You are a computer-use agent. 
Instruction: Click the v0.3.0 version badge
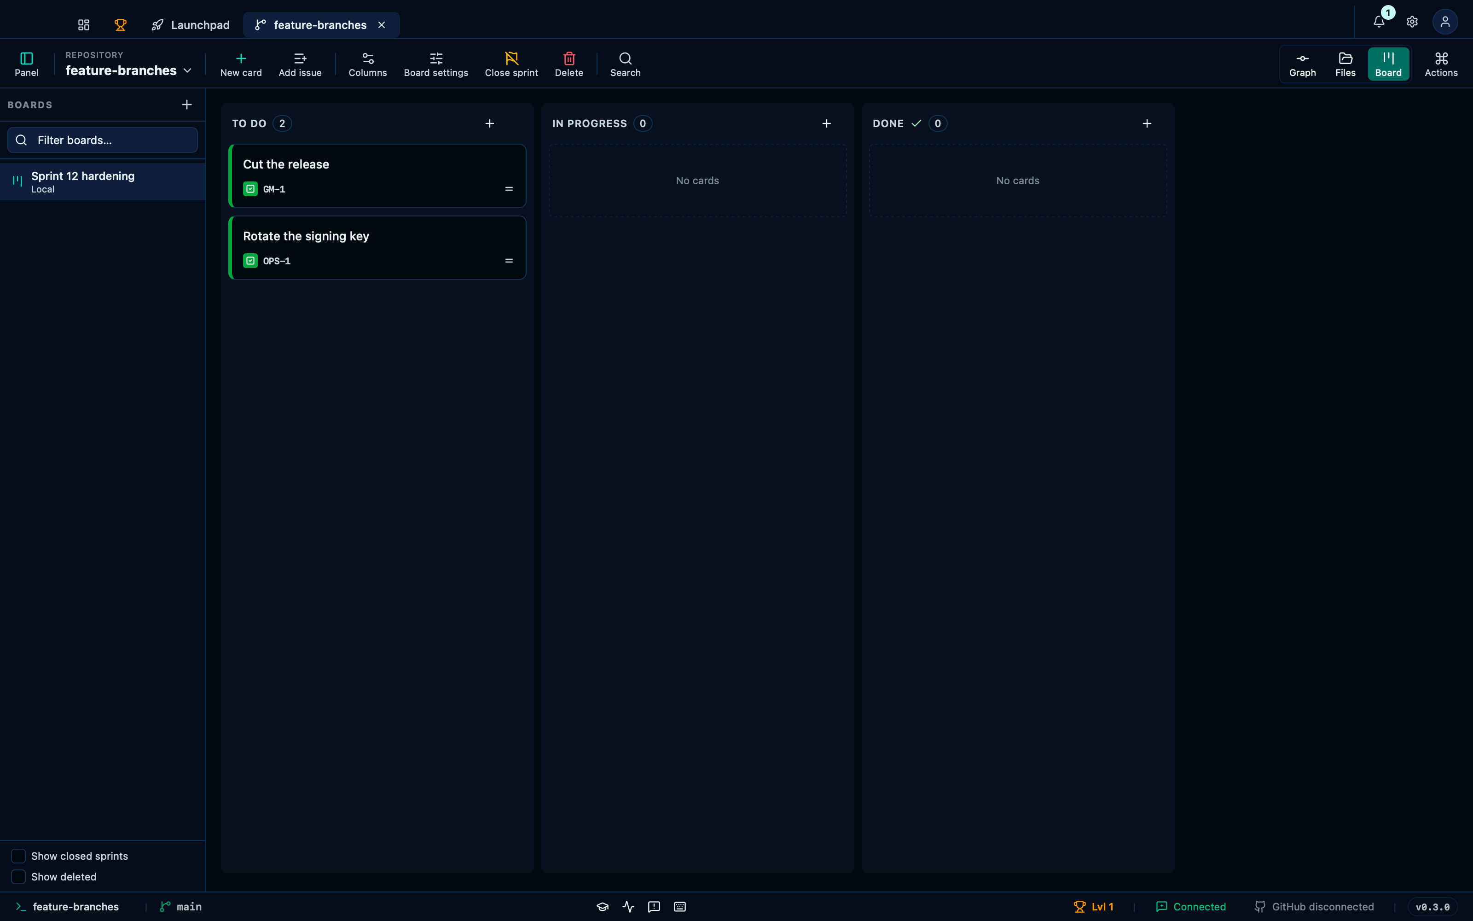1432,906
